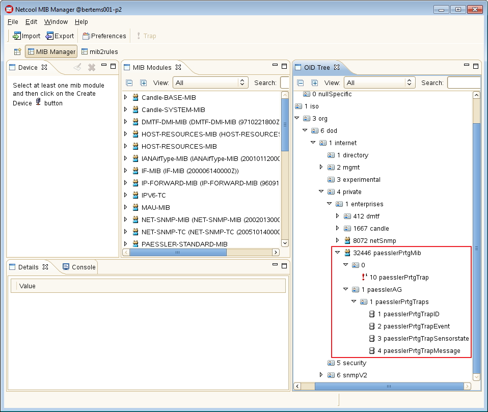Minimize the Device panel

[104, 65]
